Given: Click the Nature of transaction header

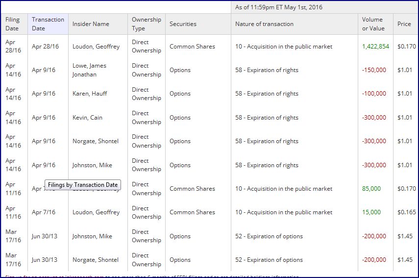Looking at the screenshot, I should (265, 24).
